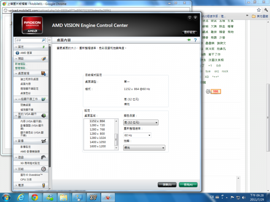The image size is (270, 202).
Task: Open 圖形卡 Overdrive in the sidebar
Action: pyautogui.click(x=32, y=175)
